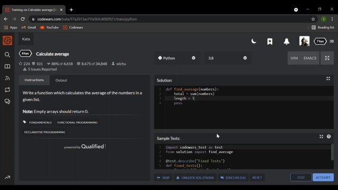Open Codewars bookmark
This screenshot has width=338, height=190.
pos(73,27)
